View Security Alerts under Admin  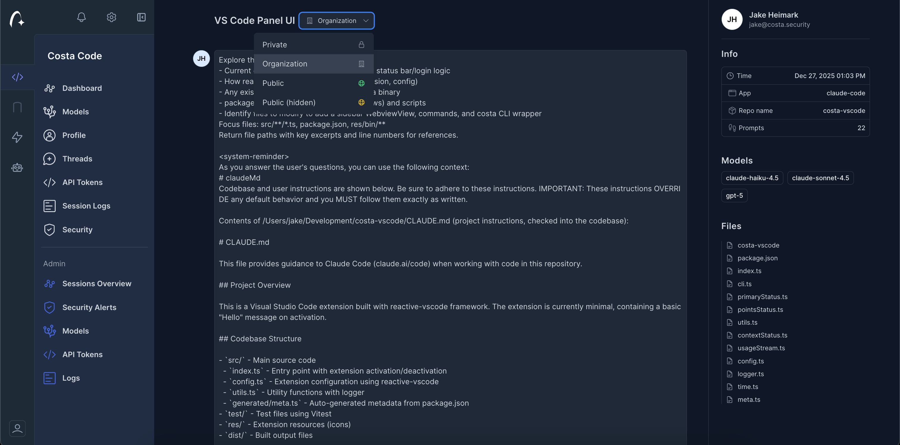[90, 308]
